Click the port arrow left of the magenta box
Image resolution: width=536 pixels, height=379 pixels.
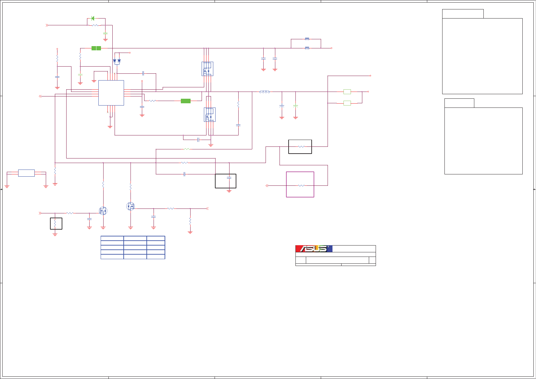click(267, 185)
